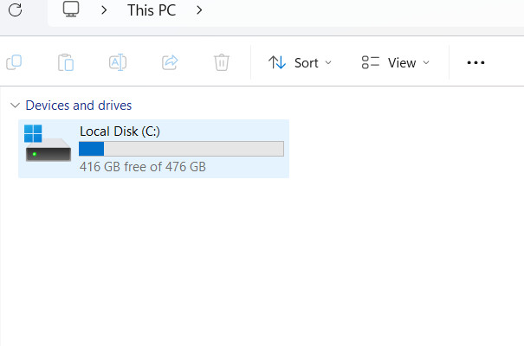Select the Local Disk (C:) drive icon
This screenshot has width=524, height=346.
[x=48, y=143]
